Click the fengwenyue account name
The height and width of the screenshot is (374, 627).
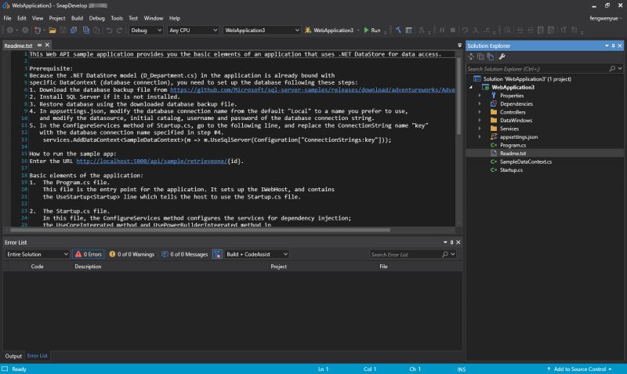(603, 18)
